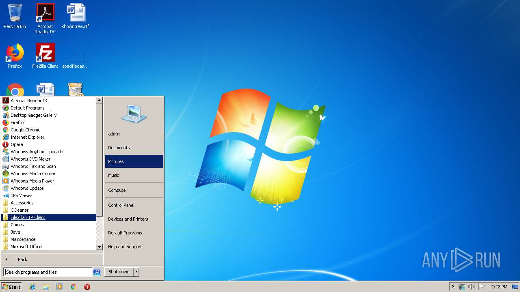
Task: Launch Internet Explorer from the programs list
Action: 49,137
